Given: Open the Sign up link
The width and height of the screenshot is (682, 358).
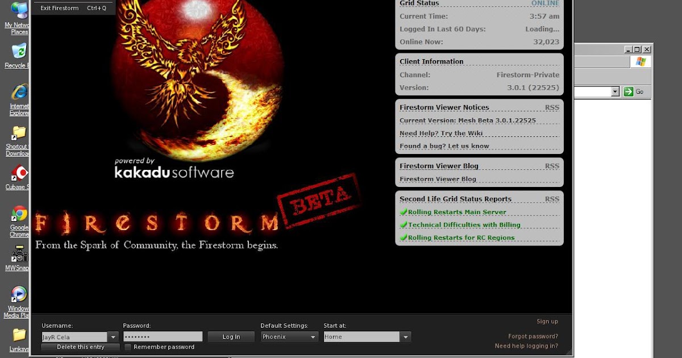Looking at the screenshot, I should click(x=547, y=322).
